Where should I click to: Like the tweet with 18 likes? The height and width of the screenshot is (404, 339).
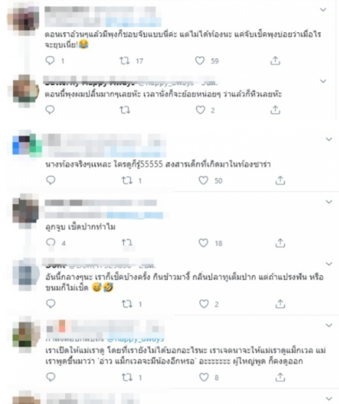(x=203, y=243)
